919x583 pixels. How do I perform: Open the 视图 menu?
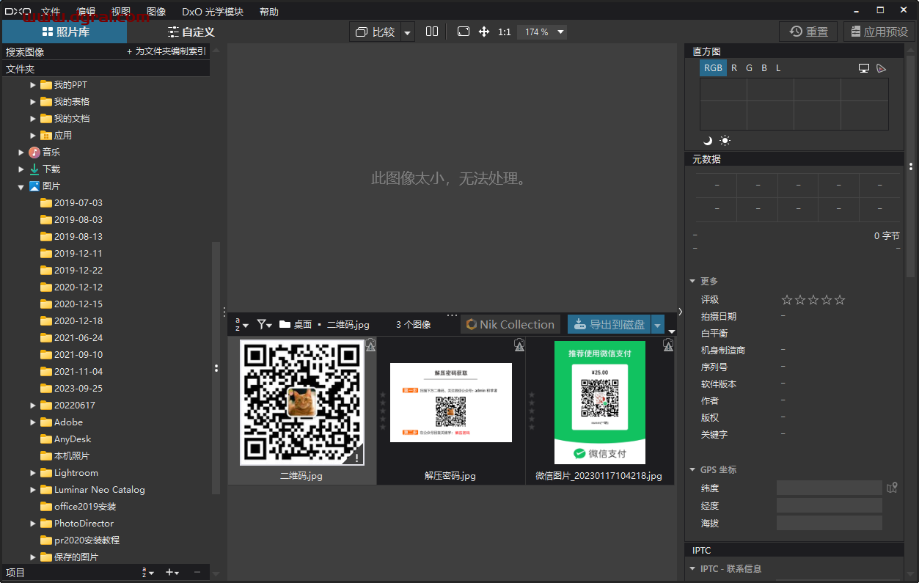(121, 12)
